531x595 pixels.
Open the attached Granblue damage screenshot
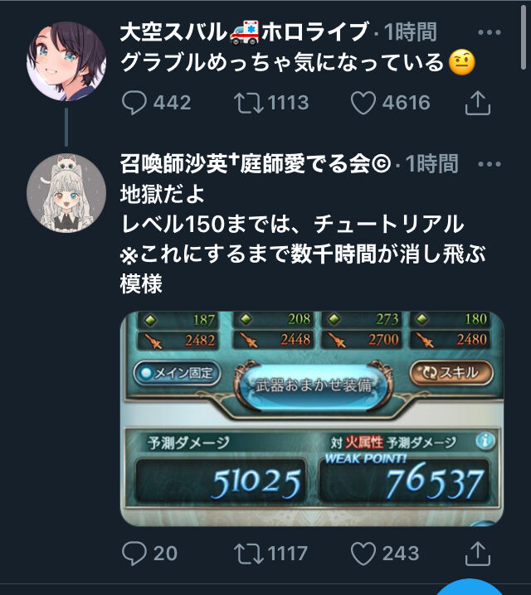[x=312, y=419]
